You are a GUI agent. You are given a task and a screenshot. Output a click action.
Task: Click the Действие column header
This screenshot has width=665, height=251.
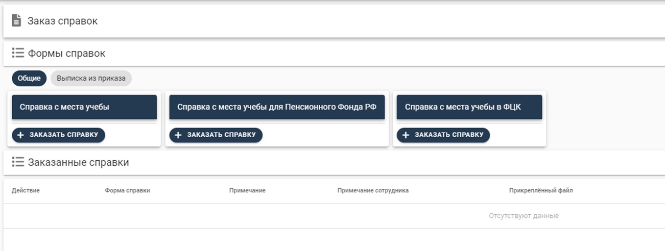click(x=26, y=191)
